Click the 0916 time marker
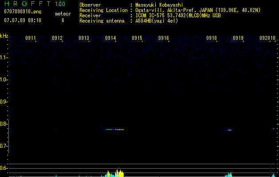279x177 pixels. coord(164,38)
